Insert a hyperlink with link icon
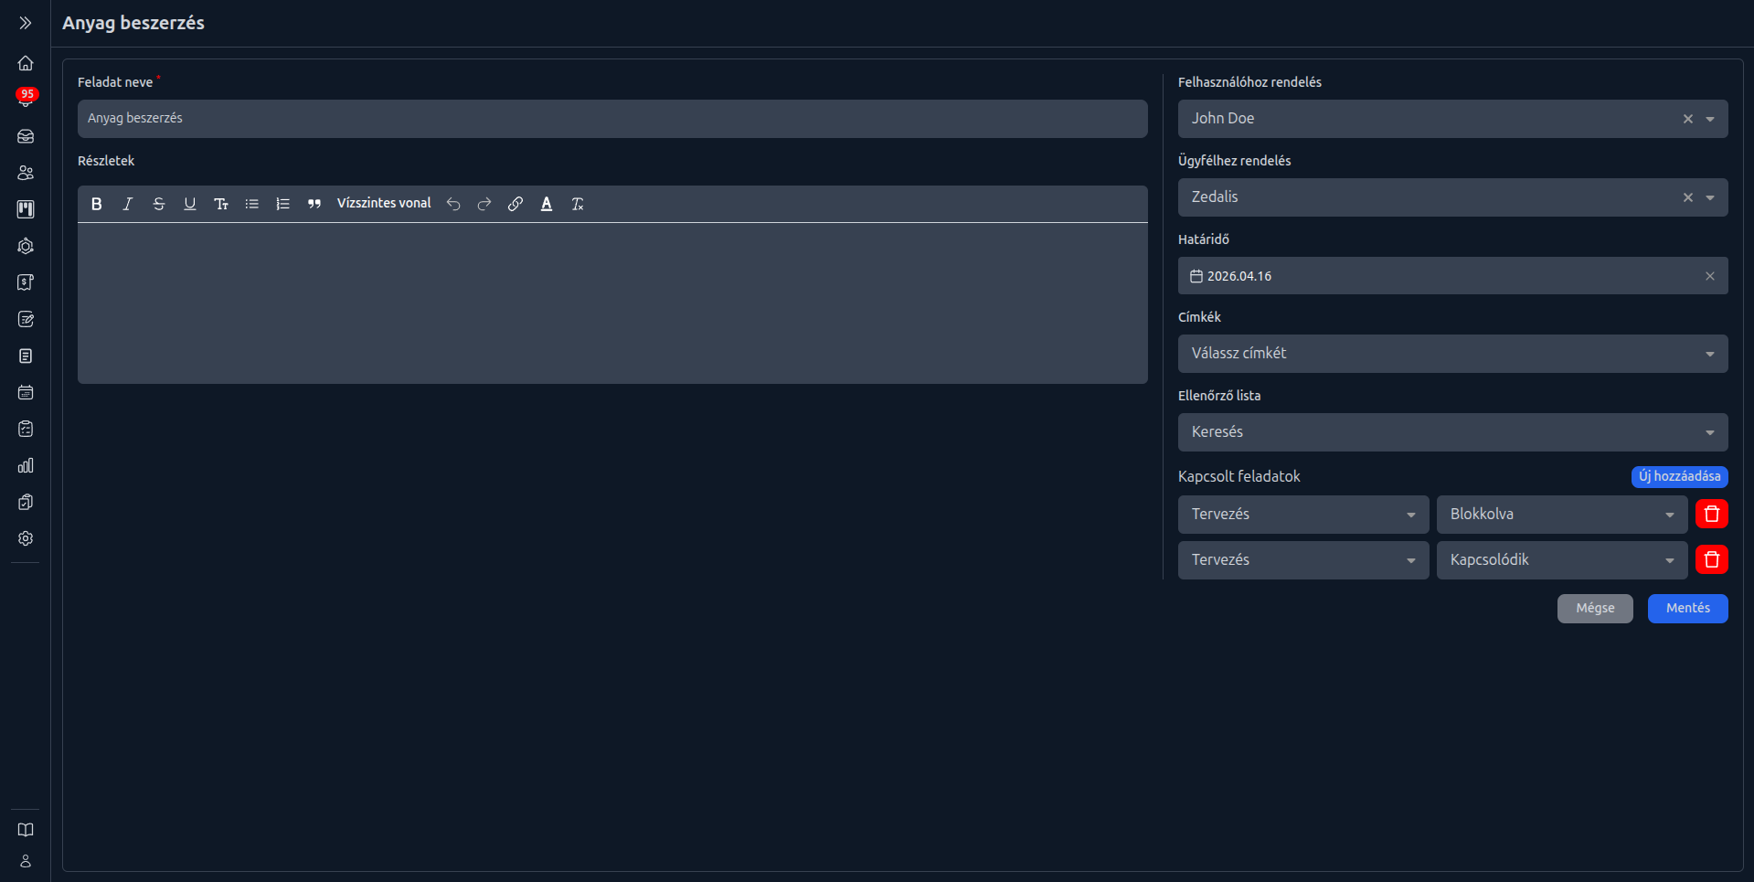Screen dimensions: 1754x882 (516, 204)
